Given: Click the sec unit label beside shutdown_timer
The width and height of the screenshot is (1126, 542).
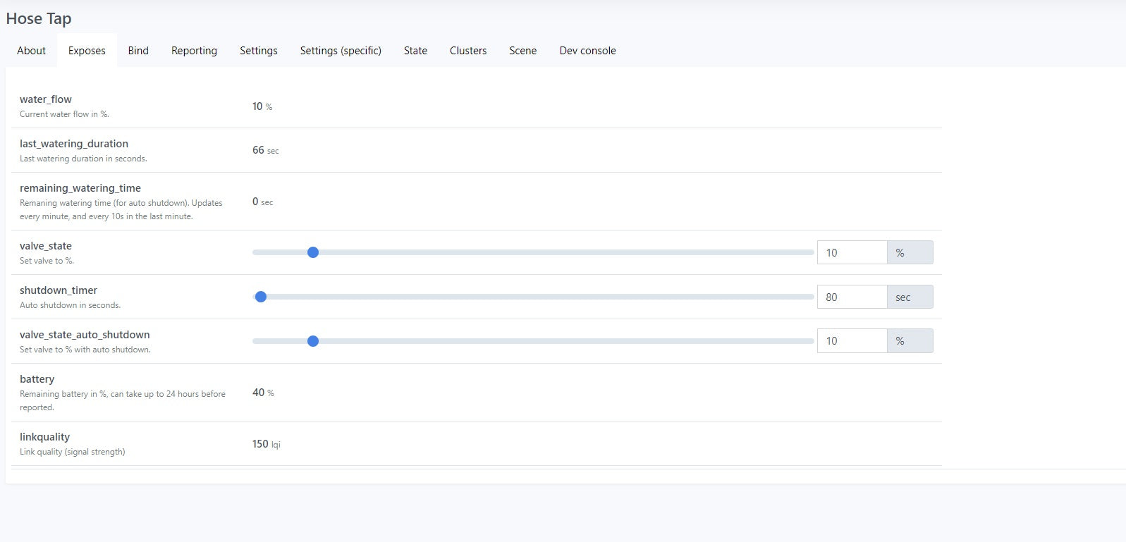Looking at the screenshot, I should click(x=910, y=297).
